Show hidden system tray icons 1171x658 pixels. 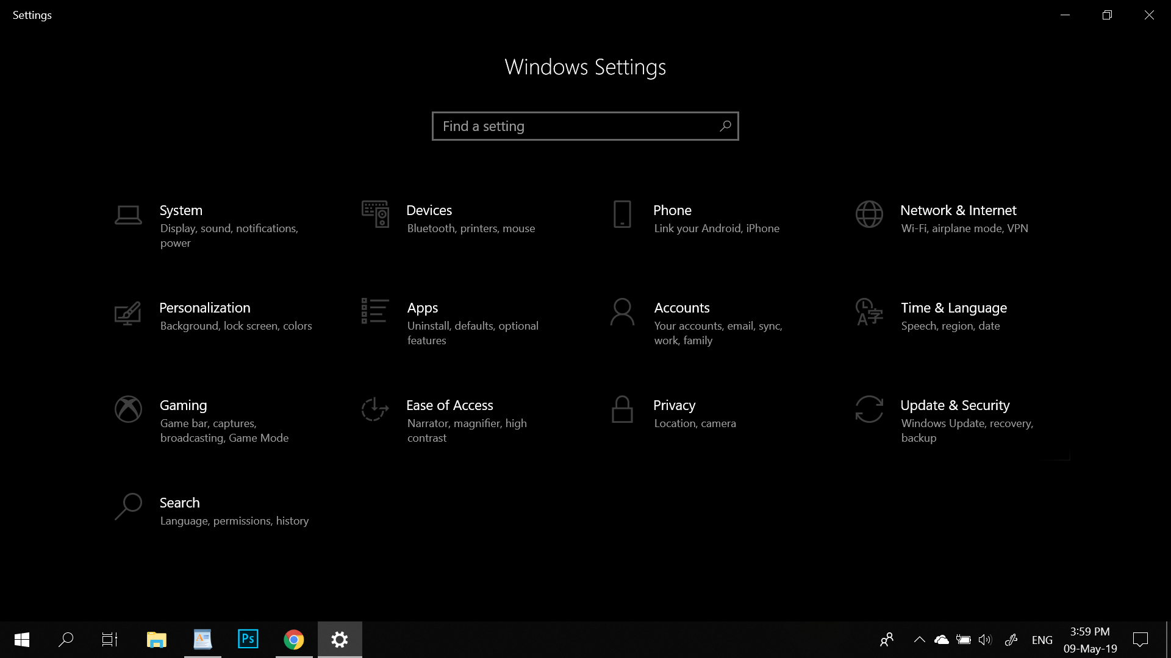coord(919,640)
